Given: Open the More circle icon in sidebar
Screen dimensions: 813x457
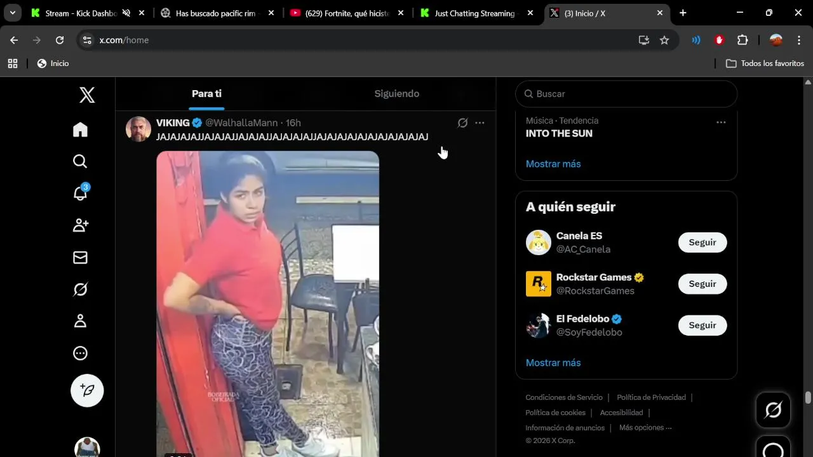Looking at the screenshot, I should click(80, 354).
